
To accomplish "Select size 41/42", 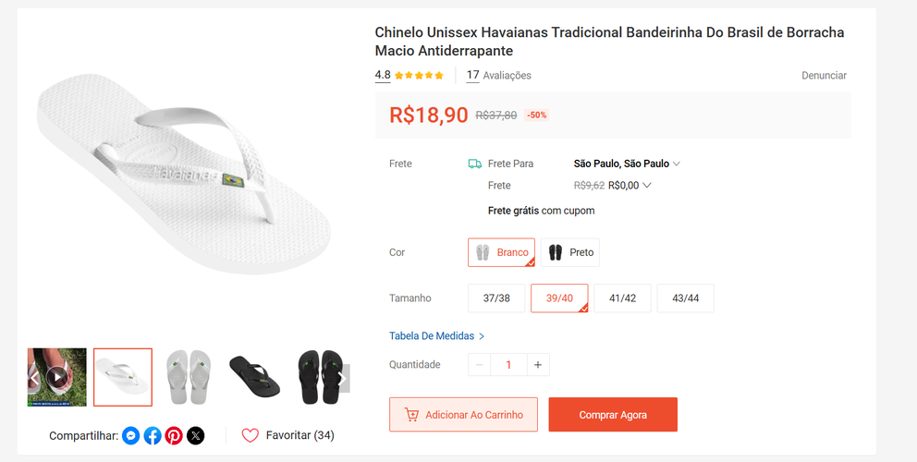I will (x=622, y=298).
